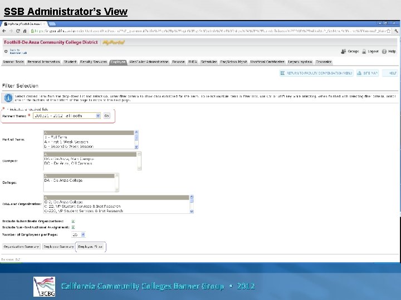The image size is (401, 300).
Task: Open the Counselor tab
Action: (324, 62)
